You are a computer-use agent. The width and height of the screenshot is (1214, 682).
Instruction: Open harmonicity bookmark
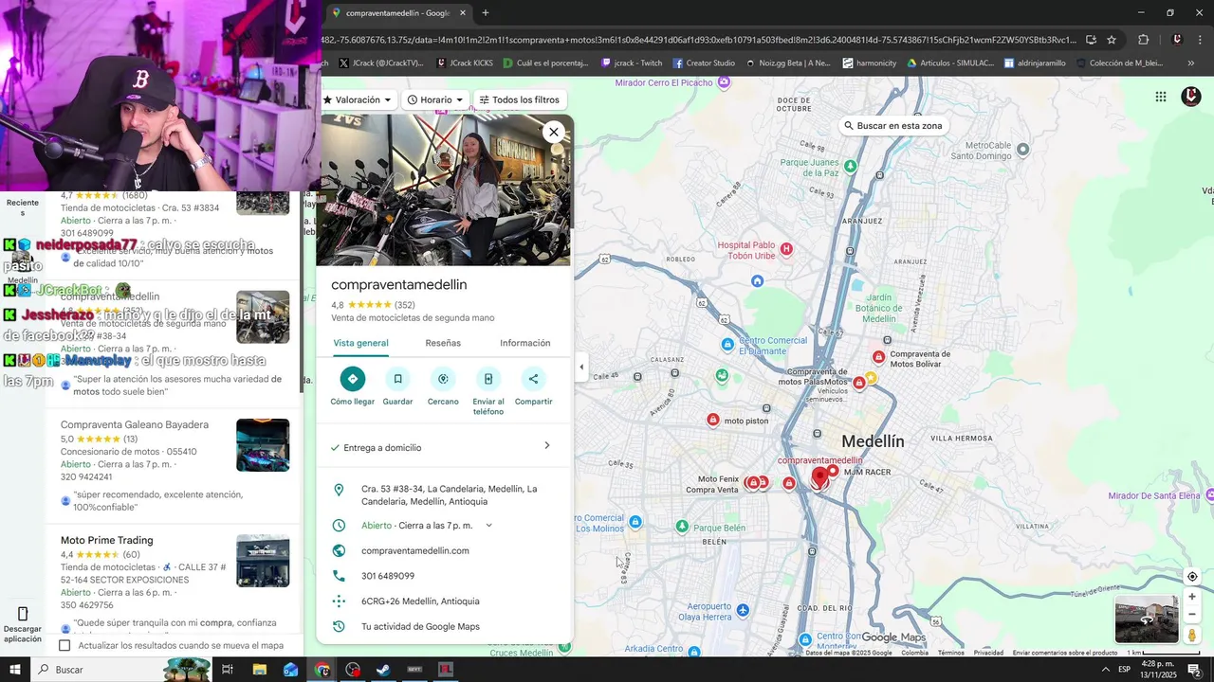(x=869, y=63)
